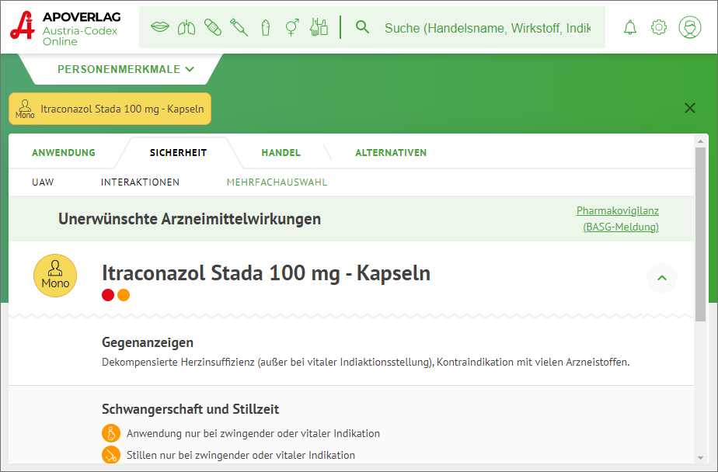718x472 pixels.
Task: Select the lungs inhalation filter icon
Action: click(186, 28)
